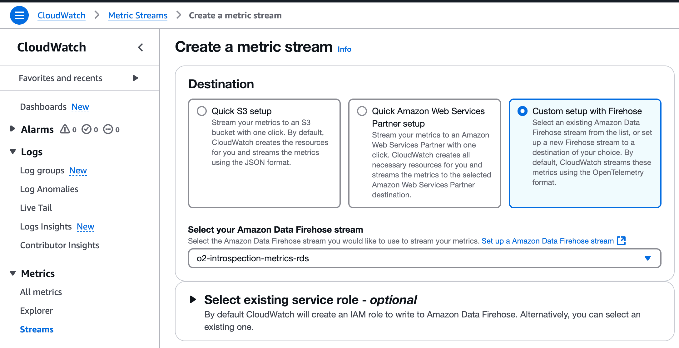The height and width of the screenshot is (348, 679).
Task: Expand the Select existing service role section
Action: point(193,300)
